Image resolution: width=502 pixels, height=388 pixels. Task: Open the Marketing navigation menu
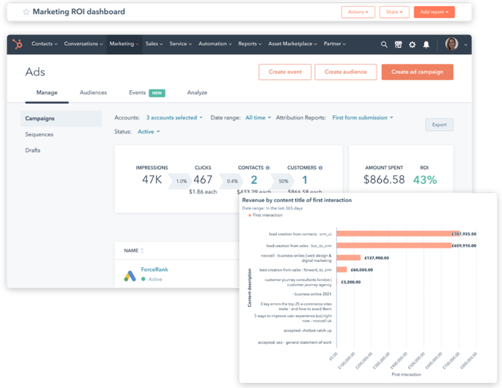[124, 44]
